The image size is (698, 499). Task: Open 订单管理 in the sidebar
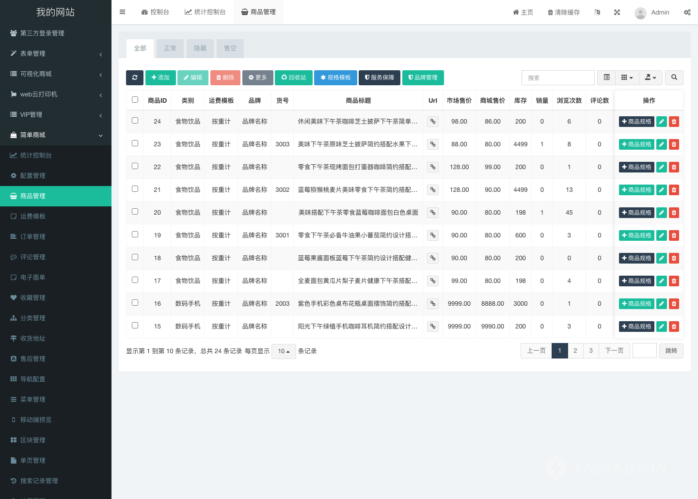pyautogui.click(x=33, y=237)
